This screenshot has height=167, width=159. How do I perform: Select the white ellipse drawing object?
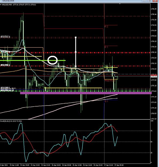click(52, 60)
